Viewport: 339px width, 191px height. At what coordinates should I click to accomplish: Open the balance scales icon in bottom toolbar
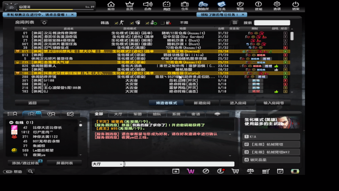pyautogui.click(x=250, y=171)
